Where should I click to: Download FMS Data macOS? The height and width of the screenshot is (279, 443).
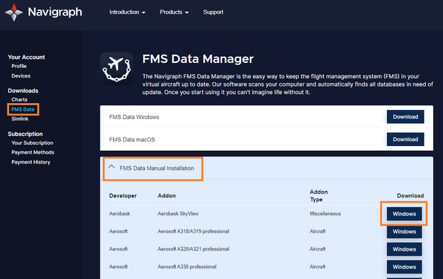405,139
